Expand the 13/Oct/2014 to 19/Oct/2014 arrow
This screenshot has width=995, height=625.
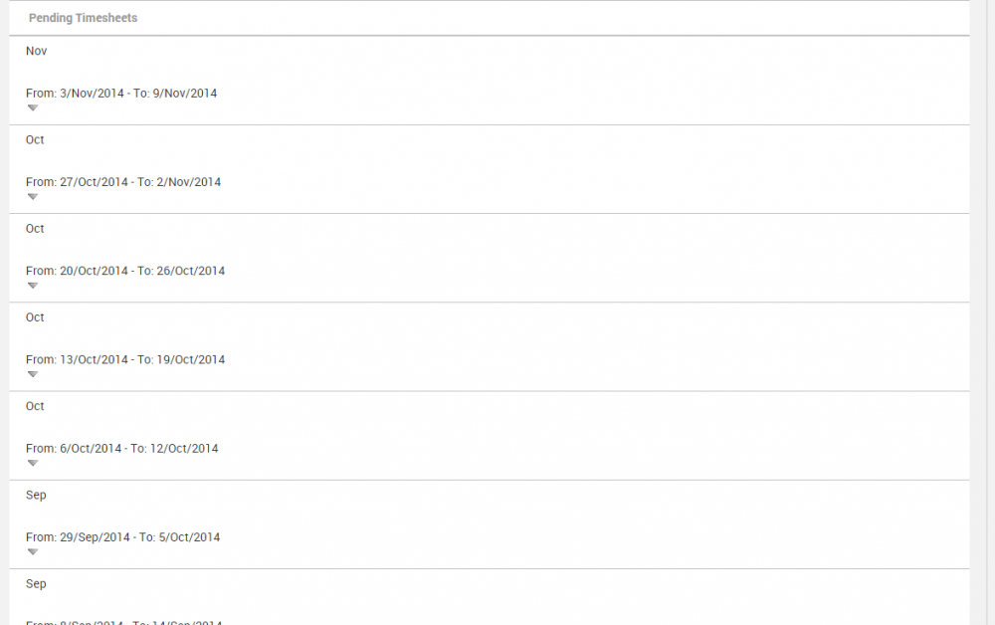33,374
